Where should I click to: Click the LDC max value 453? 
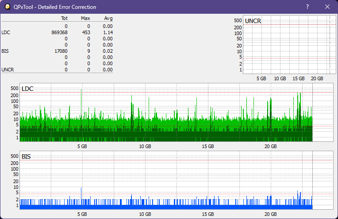tap(86, 32)
